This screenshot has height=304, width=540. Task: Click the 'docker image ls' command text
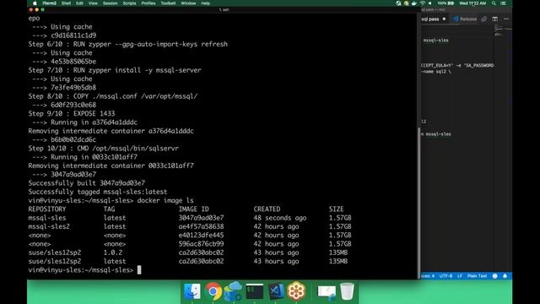[x=165, y=200]
